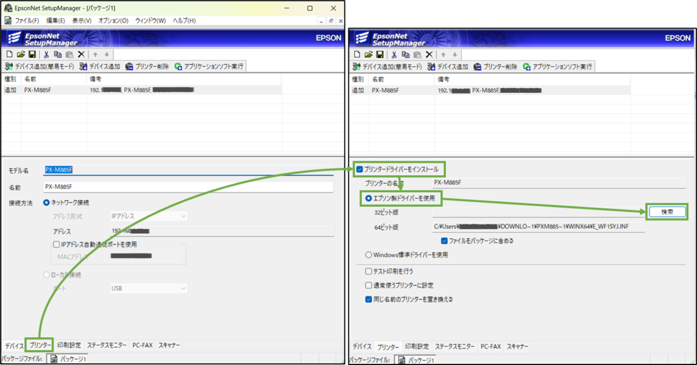
Task: Open オプション(O) menu
Action: [113, 20]
